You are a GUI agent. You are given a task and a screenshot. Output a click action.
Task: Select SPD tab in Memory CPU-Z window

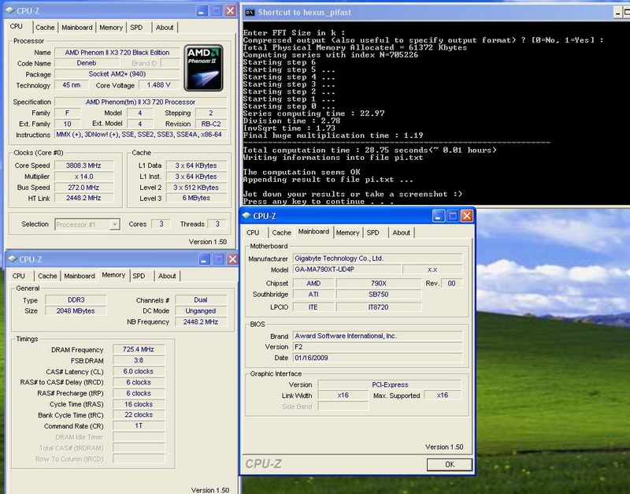coord(139,276)
